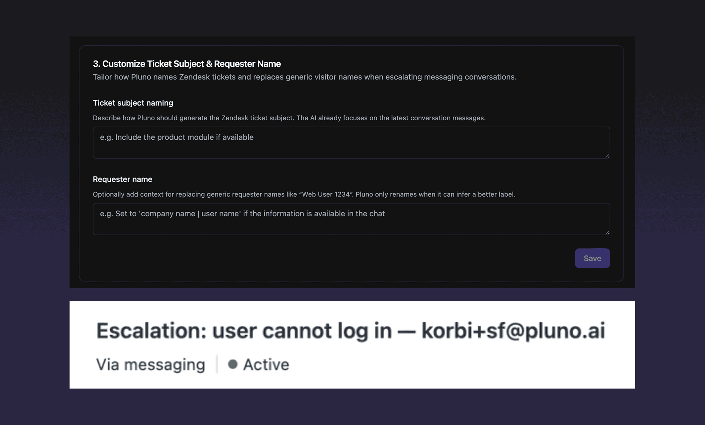Click the korbi+sf@pluno.ai email in ticket title
Viewport: 705px width, 425px height.
coord(513,331)
